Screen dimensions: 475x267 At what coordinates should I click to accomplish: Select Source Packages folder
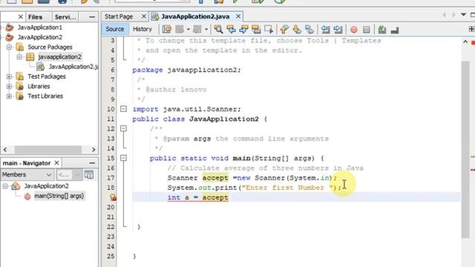tap(50, 47)
